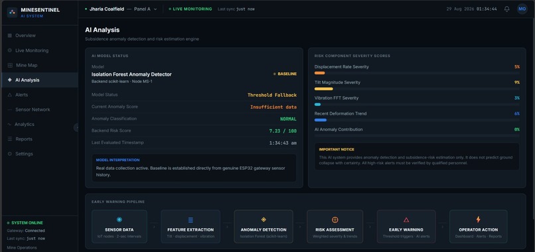Click the Important Notice box
This screenshot has width=535, height=252.
(x=417, y=157)
